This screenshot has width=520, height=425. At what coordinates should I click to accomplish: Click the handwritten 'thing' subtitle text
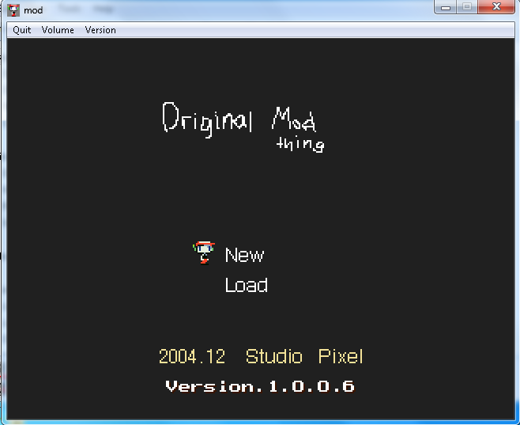pyautogui.click(x=300, y=144)
